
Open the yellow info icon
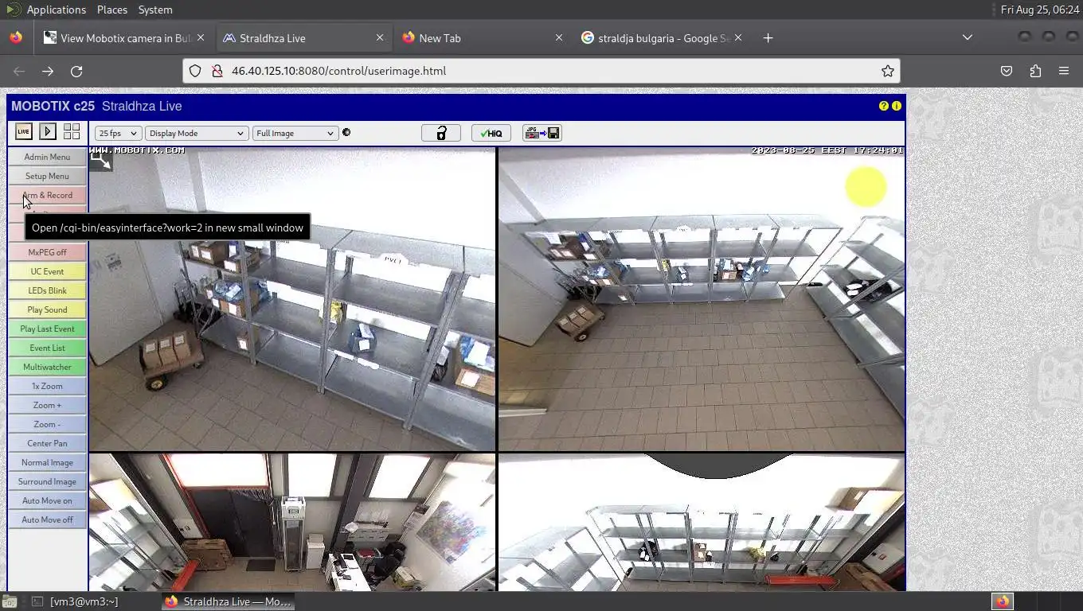(x=897, y=106)
